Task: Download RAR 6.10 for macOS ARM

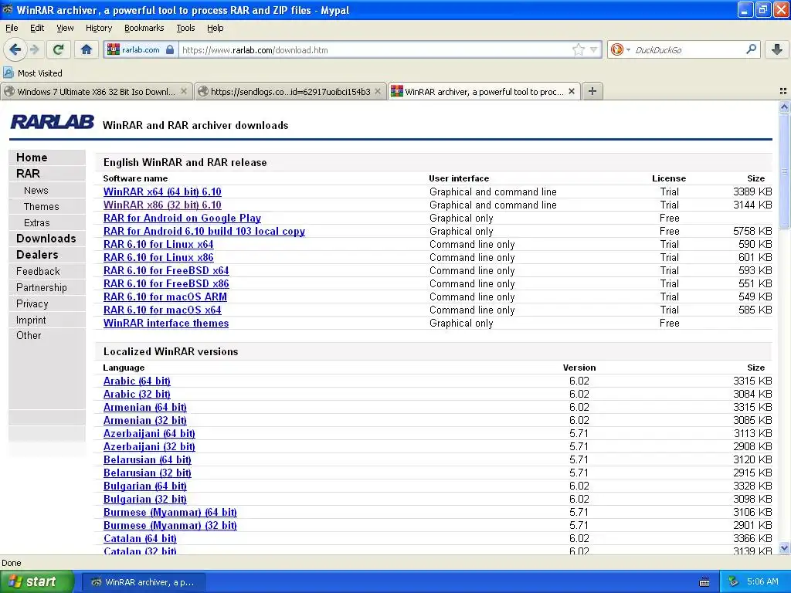Action: tap(165, 296)
